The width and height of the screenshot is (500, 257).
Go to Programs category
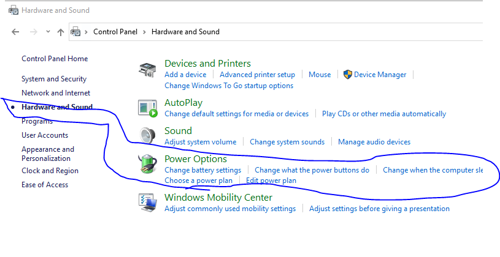[x=37, y=121]
